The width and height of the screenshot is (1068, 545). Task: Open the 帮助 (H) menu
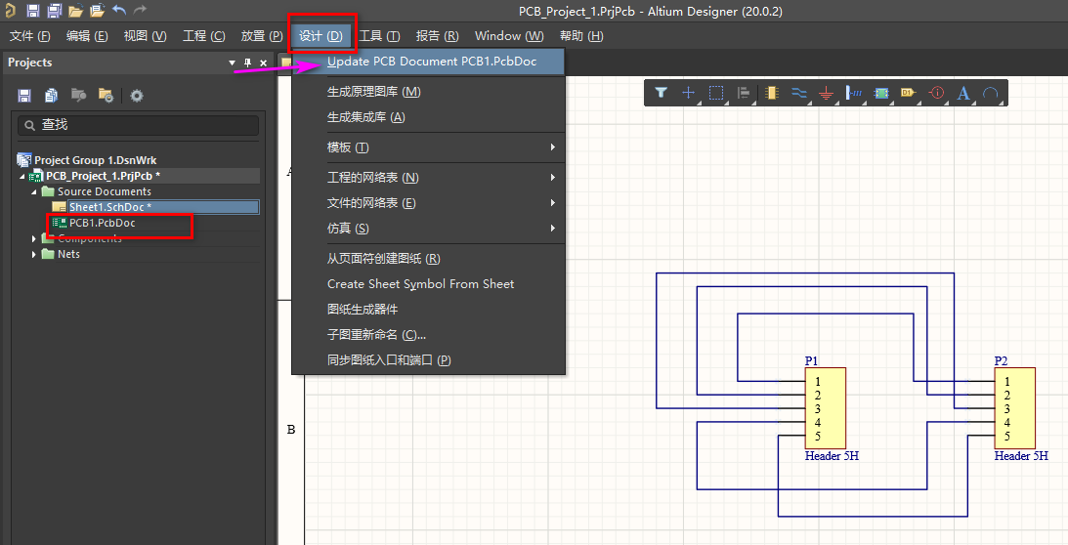point(581,36)
